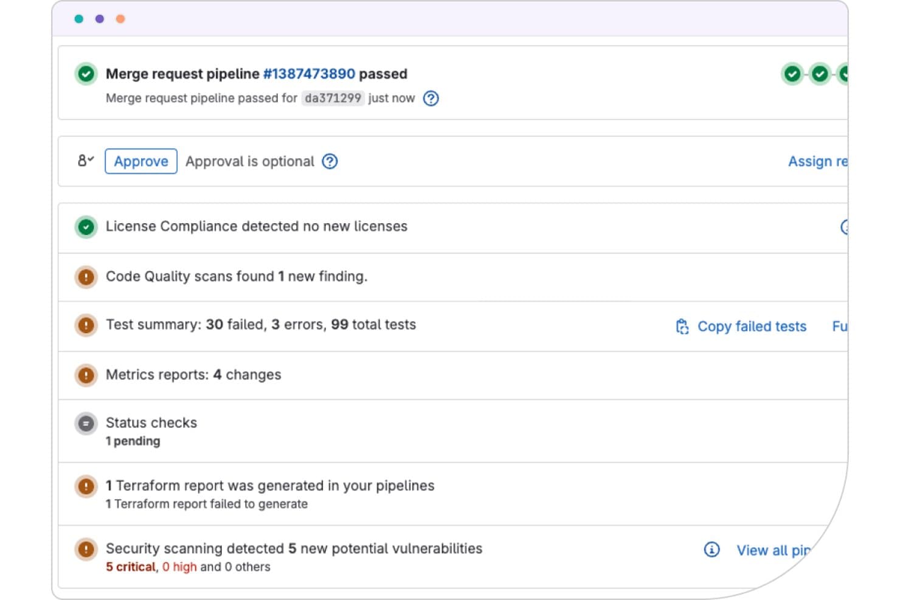Click commit hash da371299

(x=333, y=98)
